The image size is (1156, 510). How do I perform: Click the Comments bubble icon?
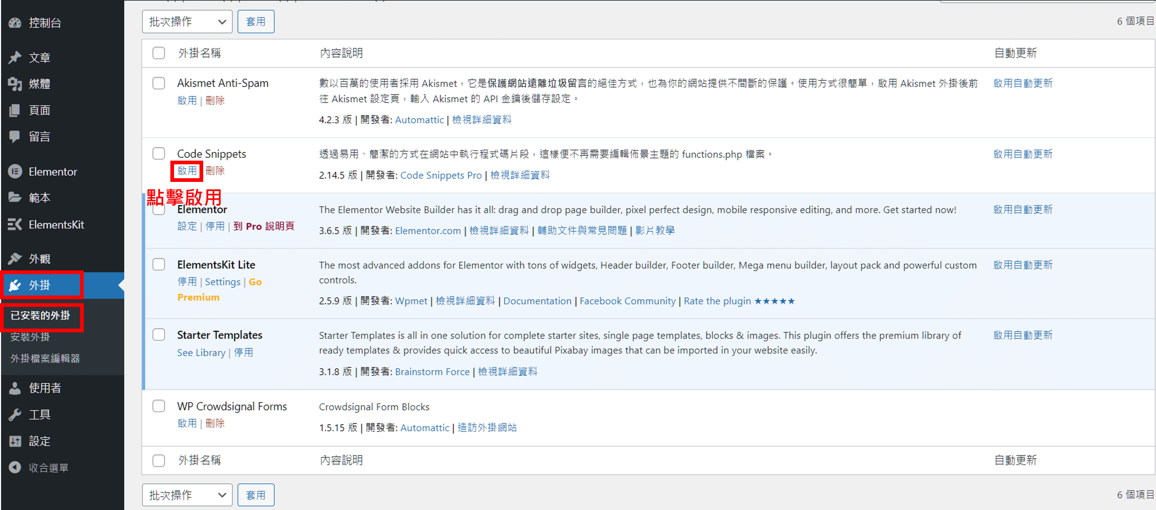tap(15, 136)
